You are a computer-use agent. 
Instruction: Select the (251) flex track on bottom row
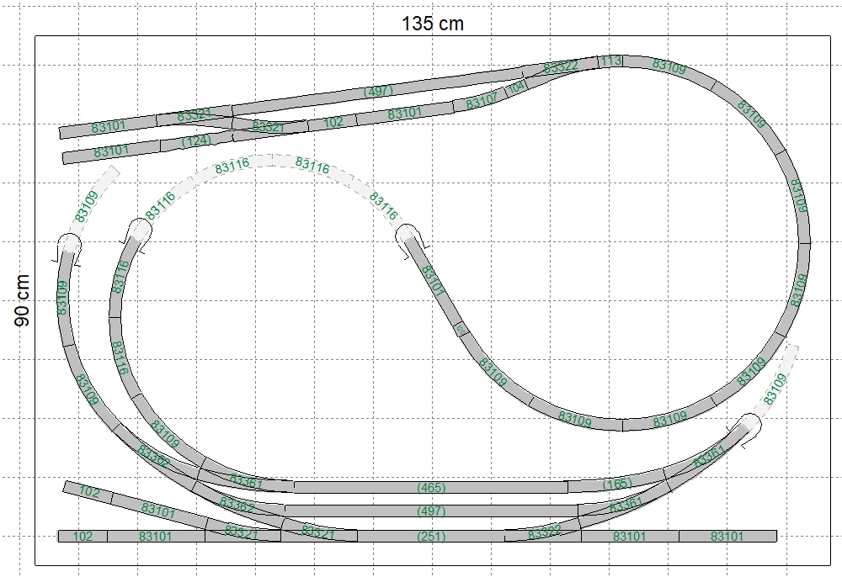click(430, 536)
